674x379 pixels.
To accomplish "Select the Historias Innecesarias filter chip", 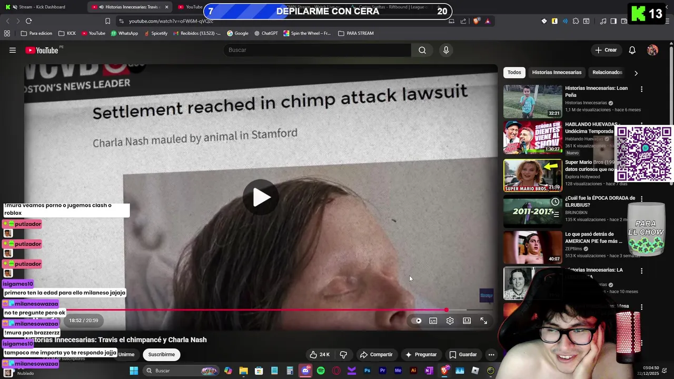I will [557, 73].
